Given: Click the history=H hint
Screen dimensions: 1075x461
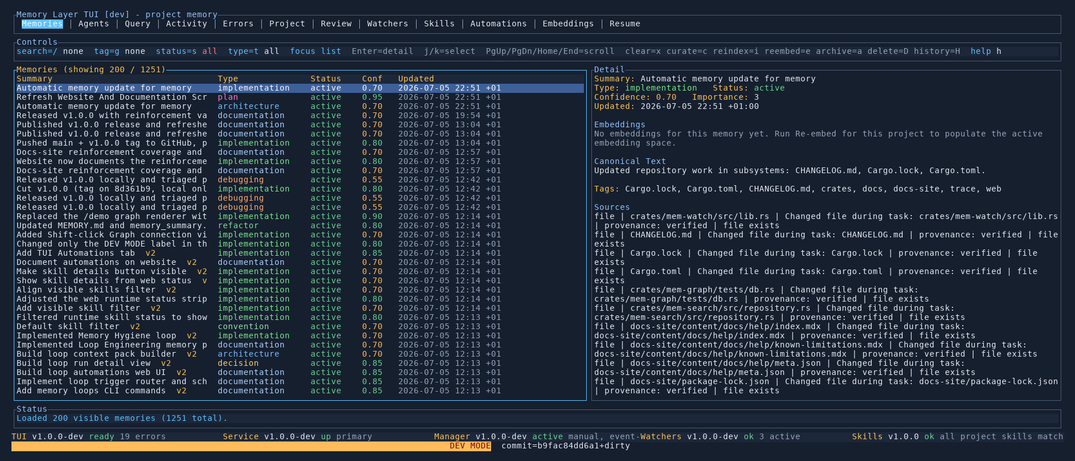Looking at the screenshot, I should [937, 51].
